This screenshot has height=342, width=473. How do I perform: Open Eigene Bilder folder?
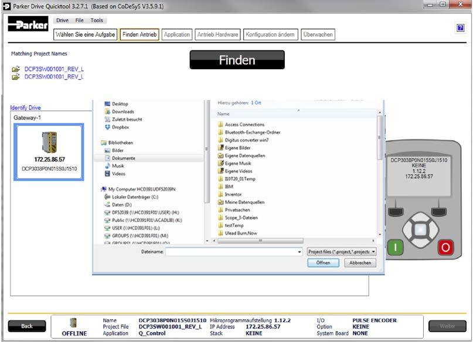[x=234, y=148]
